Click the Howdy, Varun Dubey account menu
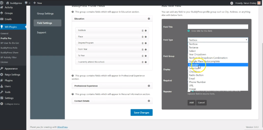This screenshot has width=263, height=130. [246, 3]
